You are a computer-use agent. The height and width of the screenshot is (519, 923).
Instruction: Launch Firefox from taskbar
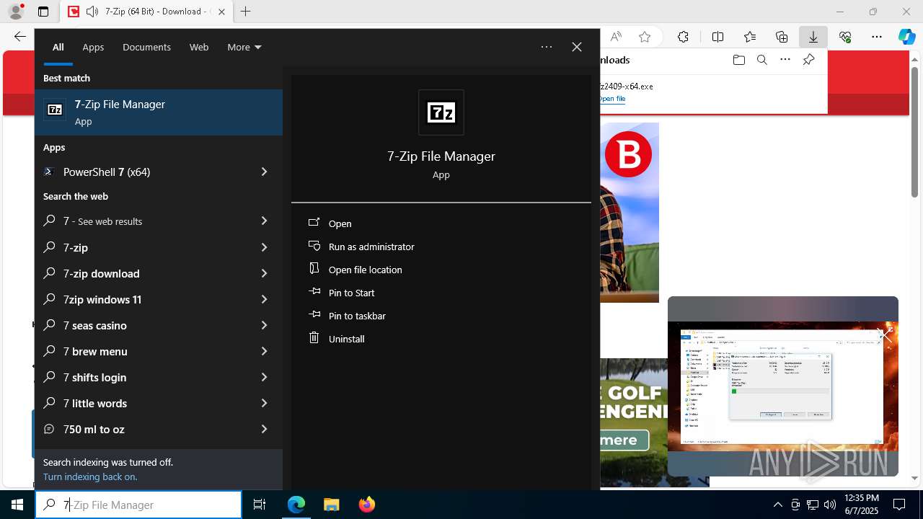pyautogui.click(x=367, y=505)
